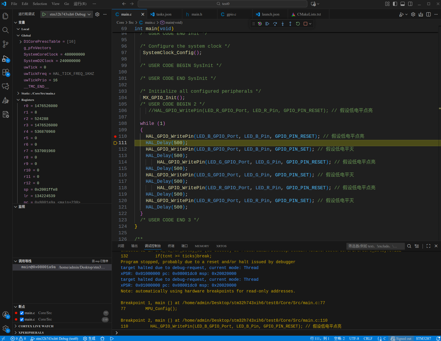Click the test0 command center search box
The width and height of the screenshot is (441, 341).
222,4
